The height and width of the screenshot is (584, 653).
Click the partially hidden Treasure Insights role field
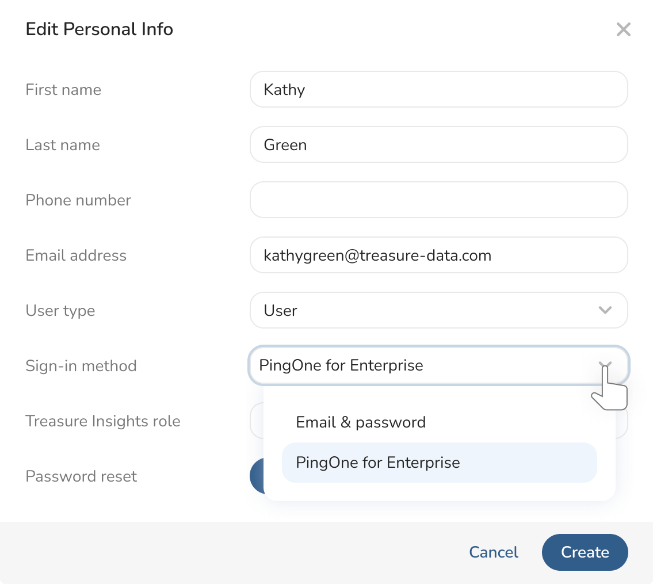[x=256, y=421]
